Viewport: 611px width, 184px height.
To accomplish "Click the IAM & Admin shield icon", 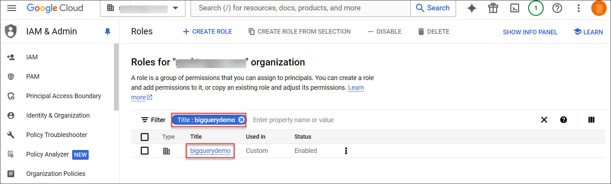I will tap(11, 31).
